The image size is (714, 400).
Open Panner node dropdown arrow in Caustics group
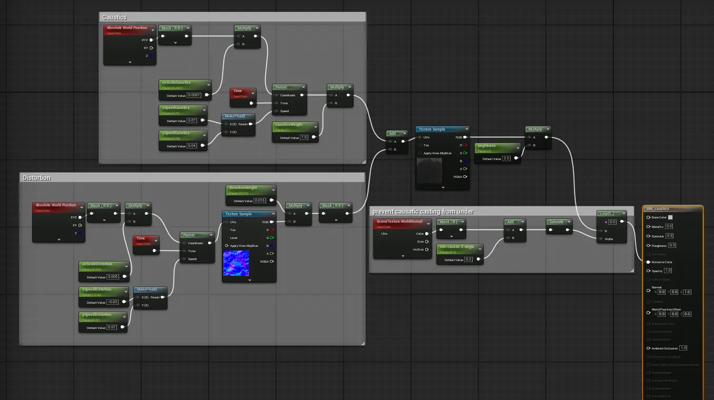click(x=303, y=87)
